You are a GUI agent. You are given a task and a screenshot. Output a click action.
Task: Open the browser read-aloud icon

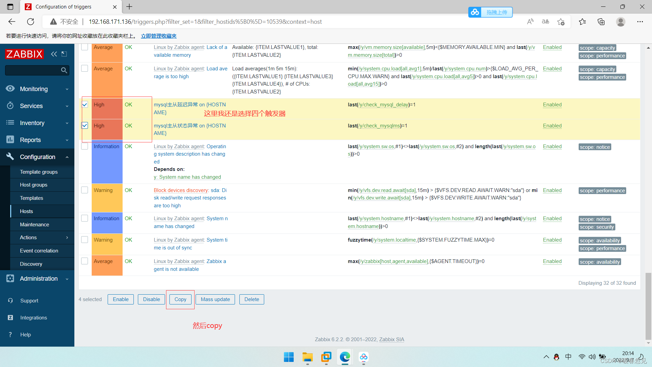[530, 22]
